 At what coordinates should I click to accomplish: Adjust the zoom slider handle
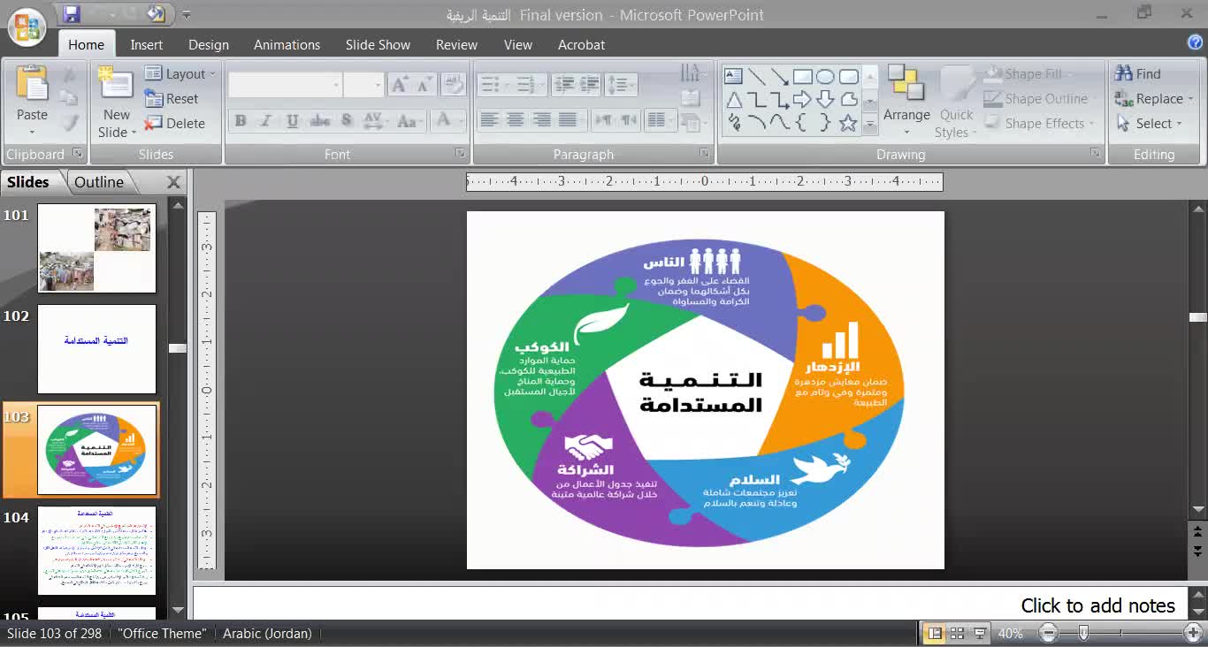click(x=1083, y=633)
